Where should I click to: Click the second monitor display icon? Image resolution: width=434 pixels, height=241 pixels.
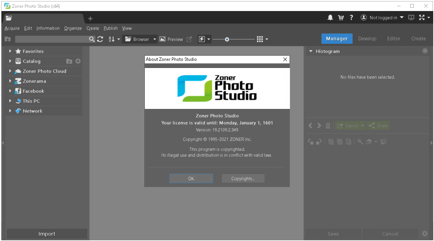[411, 18]
